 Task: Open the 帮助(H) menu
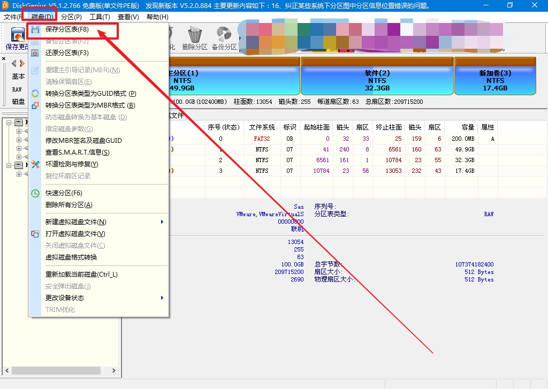click(157, 17)
